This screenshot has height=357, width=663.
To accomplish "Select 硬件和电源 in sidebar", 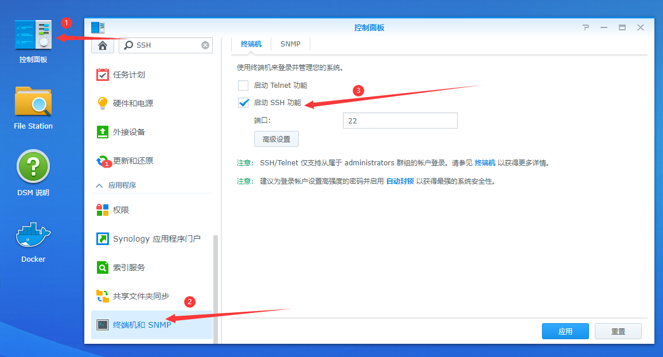I will [x=132, y=103].
